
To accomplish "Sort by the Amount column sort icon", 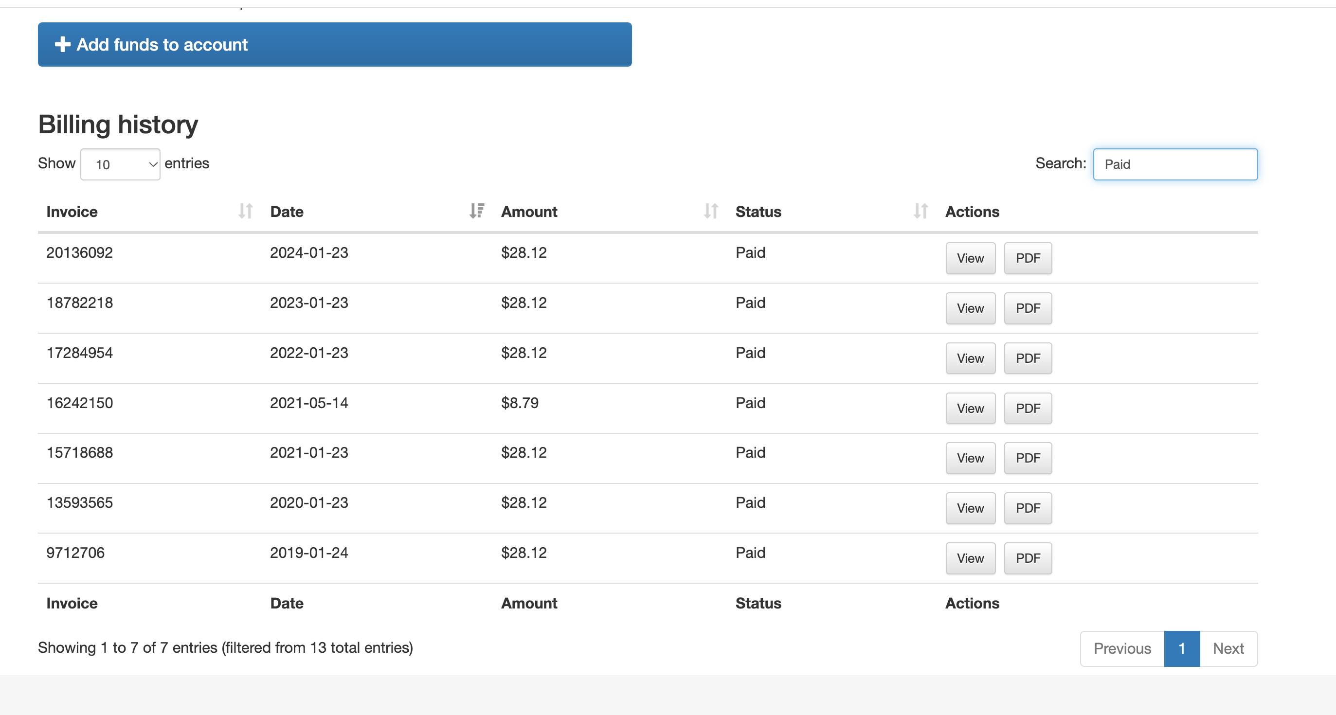I will click(710, 211).
